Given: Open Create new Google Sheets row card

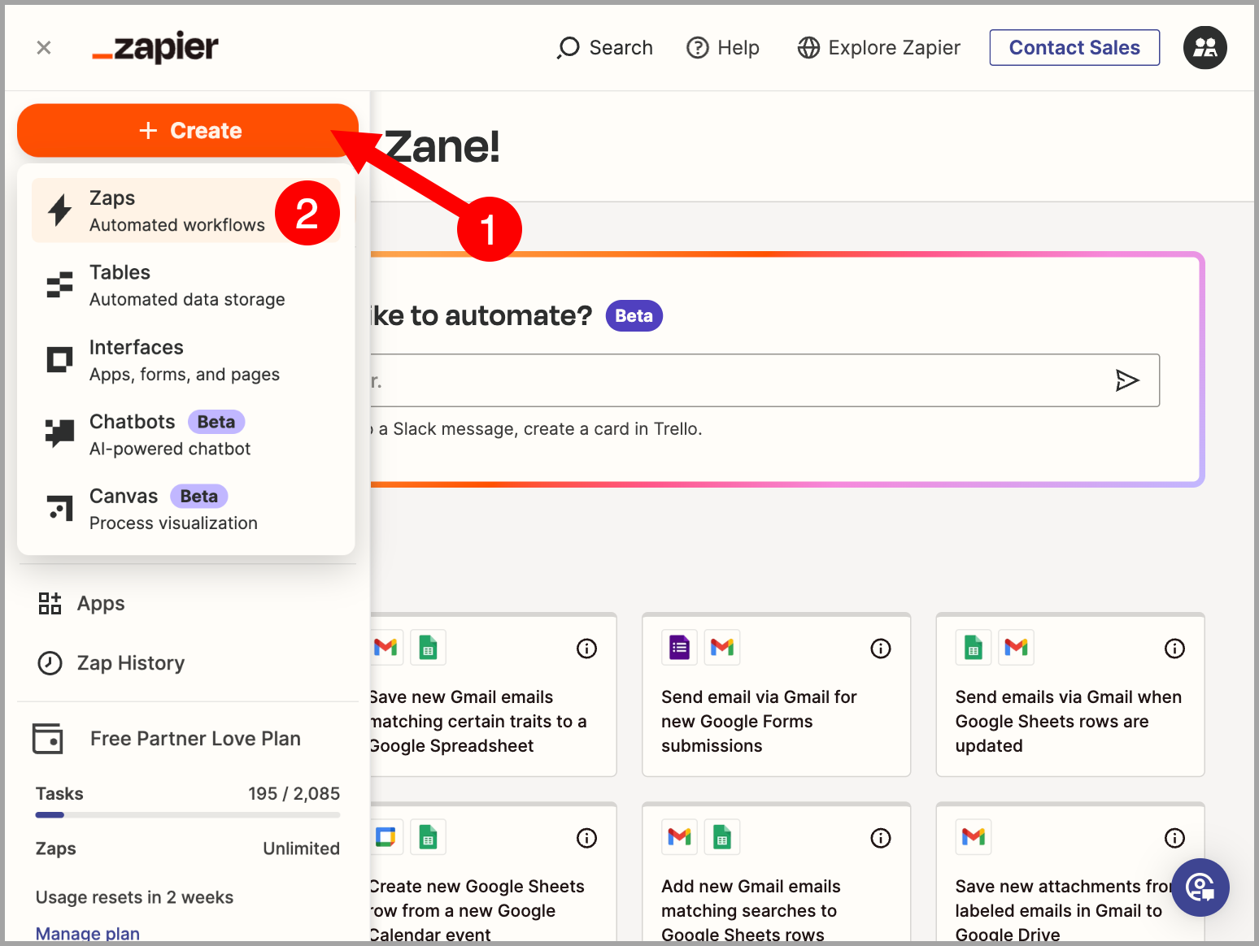Looking at the screenshot, I should [493, 873].
